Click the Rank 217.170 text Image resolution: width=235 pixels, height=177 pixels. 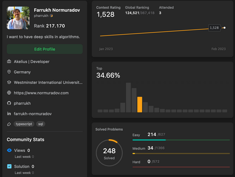[49, 26]
